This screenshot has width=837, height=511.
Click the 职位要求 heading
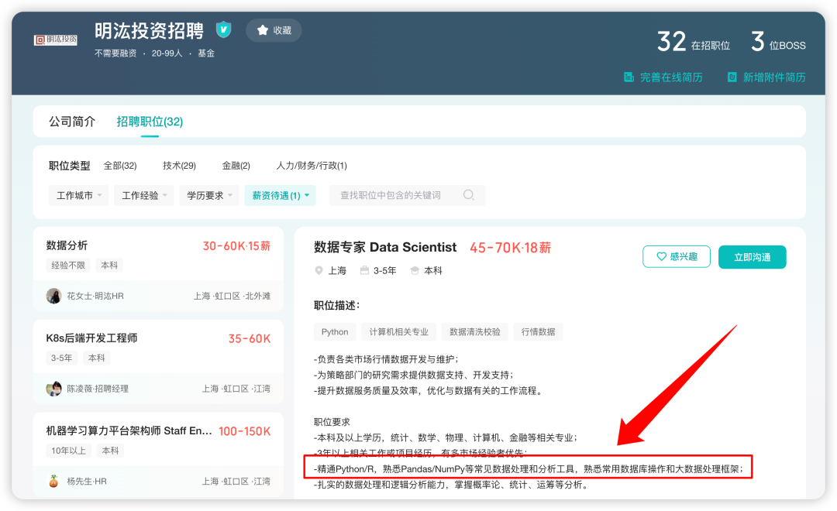(332, 422)
